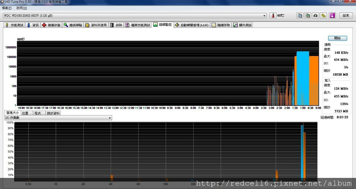Select the 磁碟監控 disk monitor tab
The height and width of the screenshot is (189, 356).
coord(162,25)
